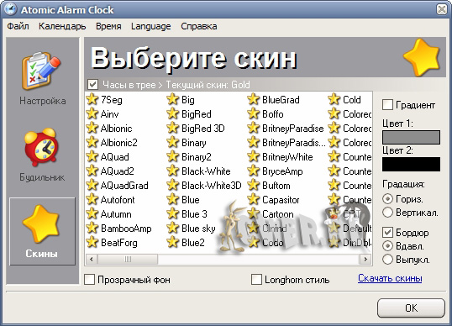Click the OK button
This screenshot has width=452, height=326.
[411, 308]
